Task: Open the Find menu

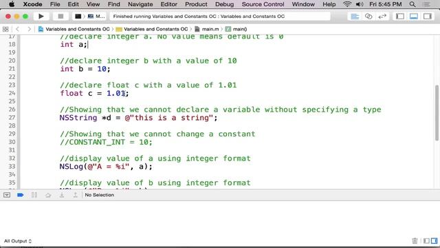Action: pyautogui.click(x=114, y=4)
